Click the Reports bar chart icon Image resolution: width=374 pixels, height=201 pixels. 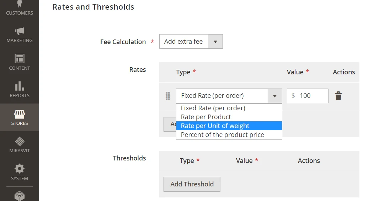click(20, 86)
